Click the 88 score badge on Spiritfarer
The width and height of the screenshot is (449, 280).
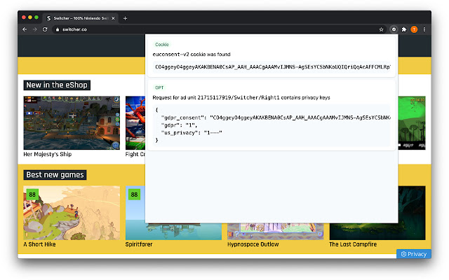tap(134, 195)
